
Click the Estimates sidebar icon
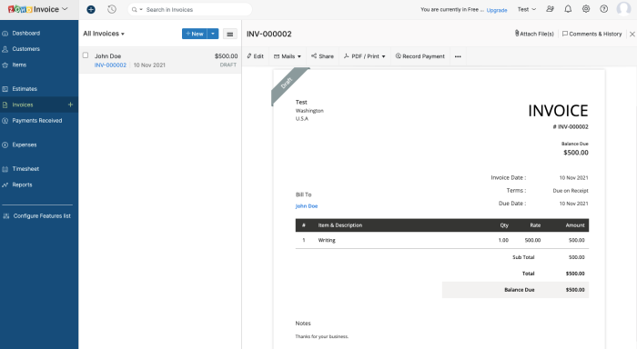tap(5, 89)
